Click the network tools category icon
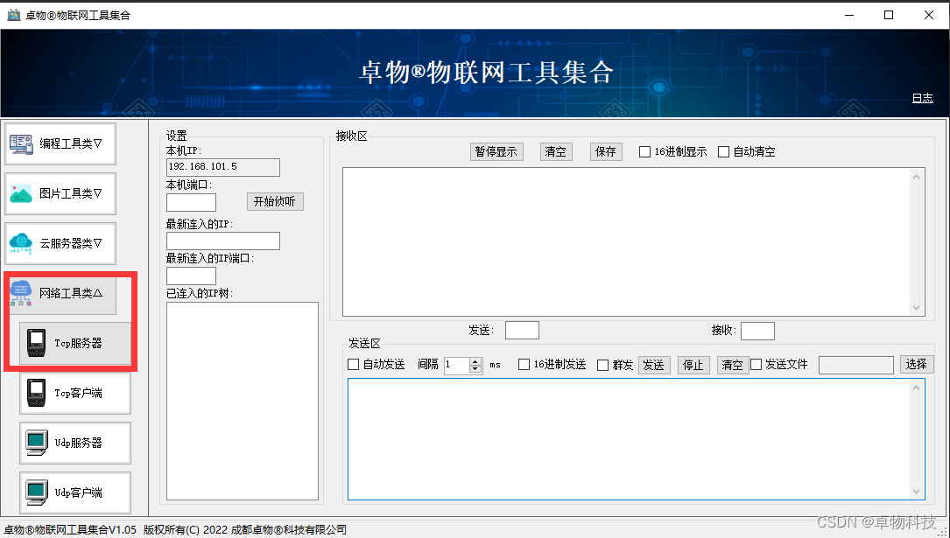 [21, 293]
